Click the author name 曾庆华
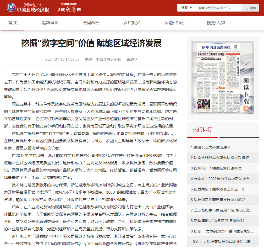This screenshot has height=249, width=264. (132, 59)
